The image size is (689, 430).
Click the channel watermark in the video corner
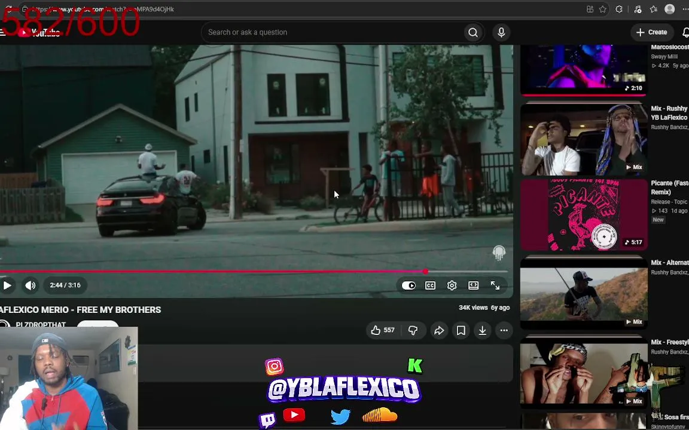pyautogui.click(x=499, y=252)
